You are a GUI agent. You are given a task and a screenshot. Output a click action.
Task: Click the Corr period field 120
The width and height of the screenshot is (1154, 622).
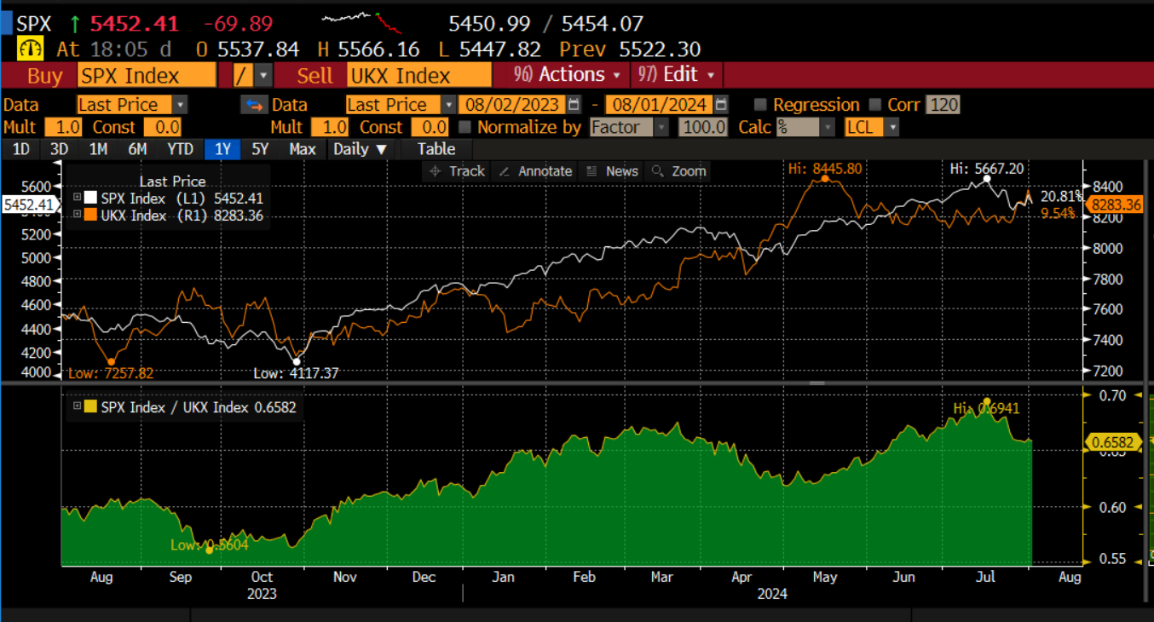pyautogui.click(x=943, y=105)
